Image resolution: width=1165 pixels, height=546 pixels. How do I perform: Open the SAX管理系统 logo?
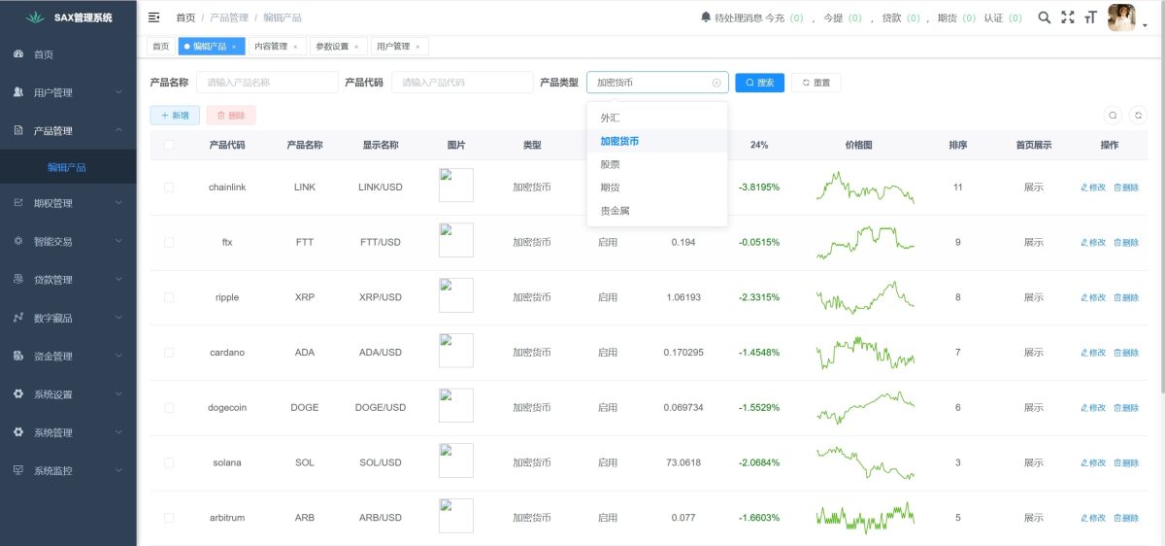pos(68,17)
